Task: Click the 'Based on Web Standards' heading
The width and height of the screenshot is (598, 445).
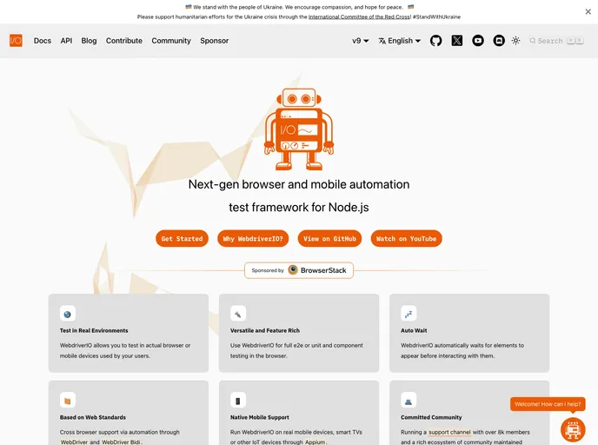Action: 93,417
